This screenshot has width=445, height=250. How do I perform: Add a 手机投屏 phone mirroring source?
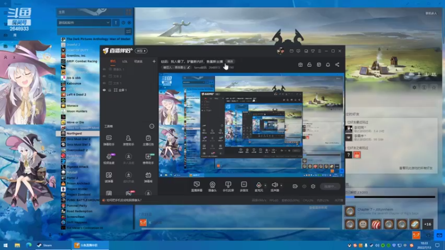(228, 187)
